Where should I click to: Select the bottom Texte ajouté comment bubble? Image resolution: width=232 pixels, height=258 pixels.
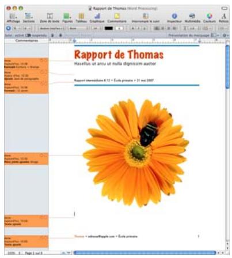point(26,241)
